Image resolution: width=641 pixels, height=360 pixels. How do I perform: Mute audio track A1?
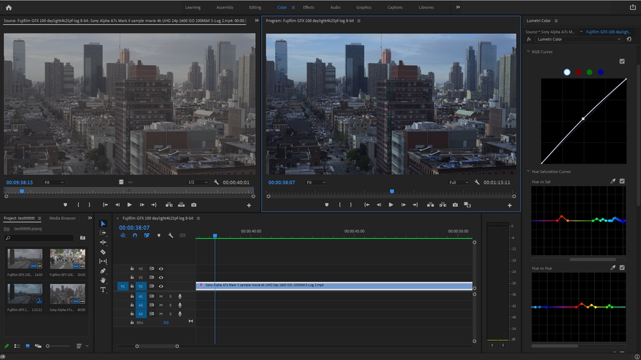(x=161, y=296)
